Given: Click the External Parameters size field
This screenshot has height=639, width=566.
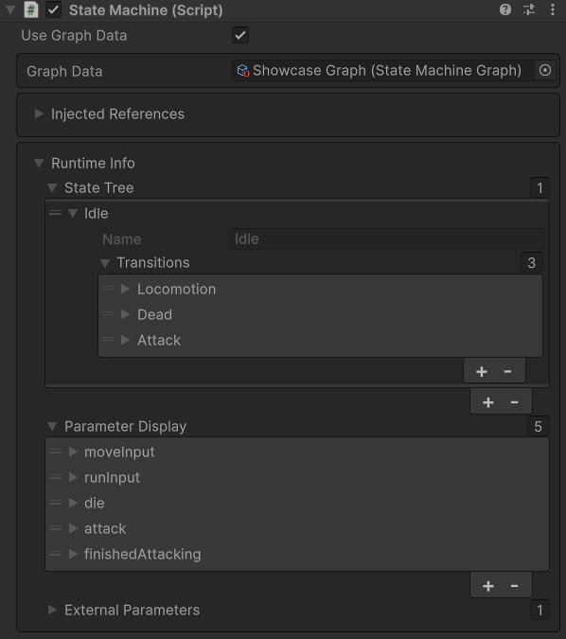Looking at the screenshot, I should pos(539,610).
